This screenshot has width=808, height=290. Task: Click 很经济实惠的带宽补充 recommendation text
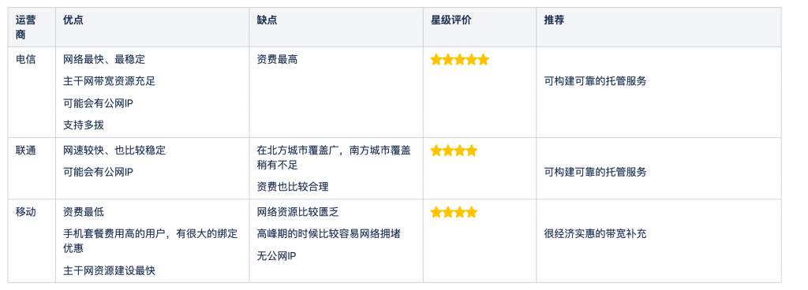(x=595, y=234)
